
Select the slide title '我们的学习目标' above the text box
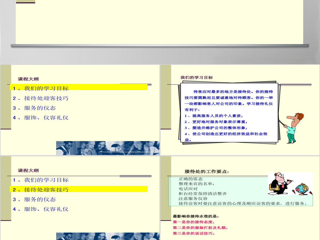coord(197,78)
